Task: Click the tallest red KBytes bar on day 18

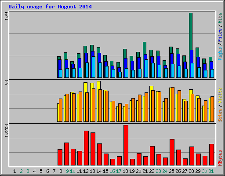Action: pyautogui.click(x=126, y=145)
